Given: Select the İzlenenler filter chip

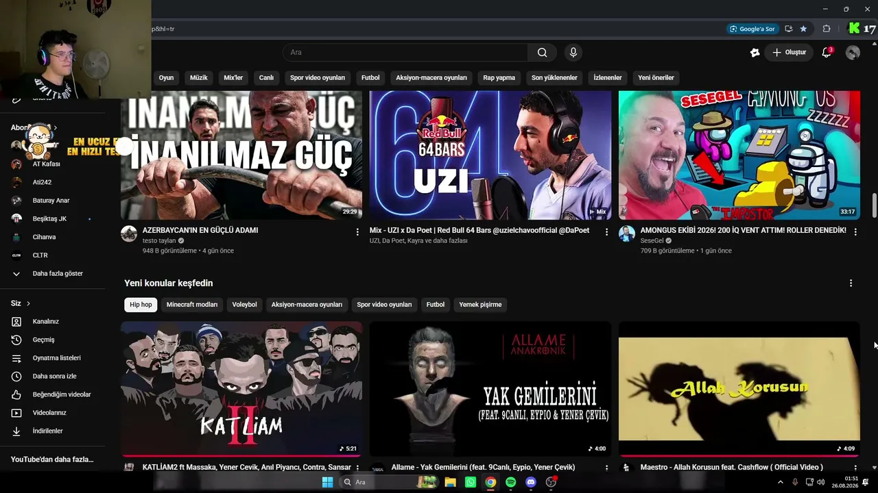Looking at the screenshot, I should coord(608,78).
